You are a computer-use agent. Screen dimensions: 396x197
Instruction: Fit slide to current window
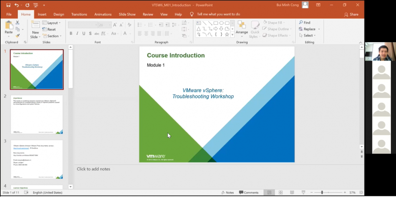[x=361, y=192]
